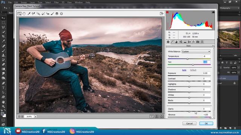The image size is (241, 135).
Task: Click the Default tone link
Action: click(193, 70)
